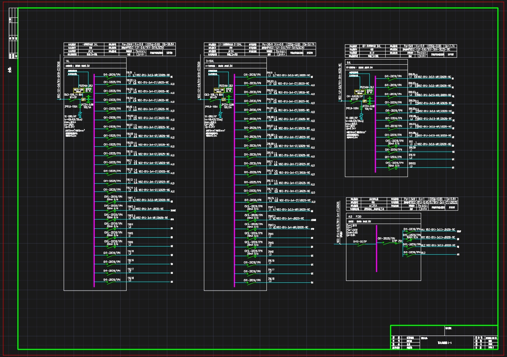This screenshot has height=357, width=507.
Task: Select the BWL10 circuit label in panel BAL
Action: (x=412, y=155)
